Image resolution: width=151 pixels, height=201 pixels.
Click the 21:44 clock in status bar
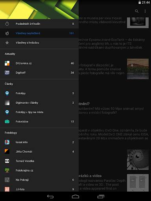tap(146, 2)
